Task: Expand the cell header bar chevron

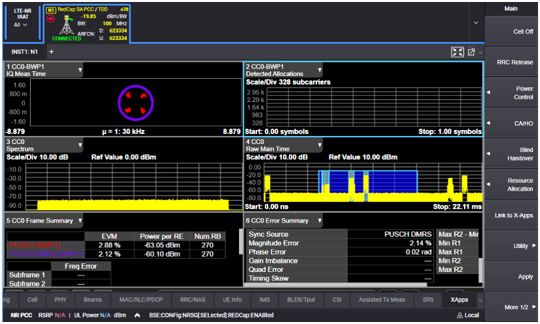Action: [x=475, y=22]
